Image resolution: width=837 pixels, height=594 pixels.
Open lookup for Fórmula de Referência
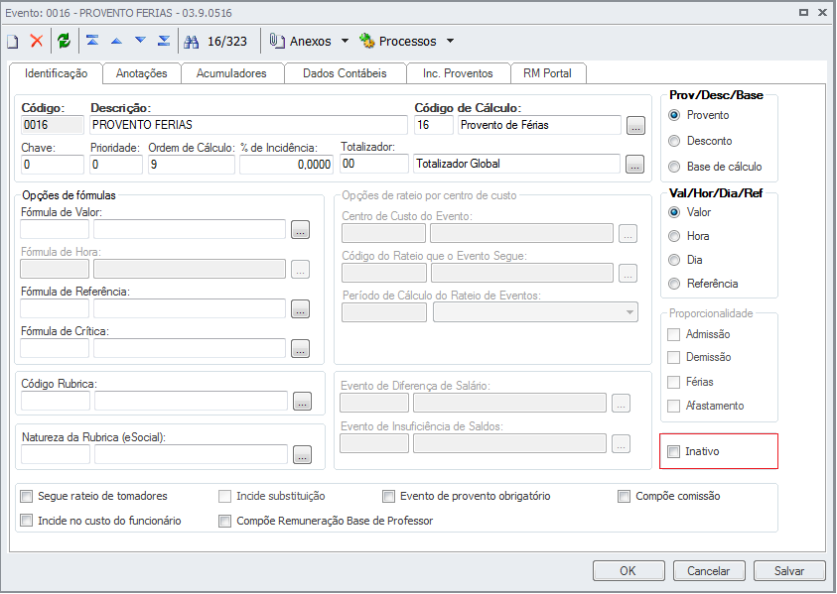[300, 309]
